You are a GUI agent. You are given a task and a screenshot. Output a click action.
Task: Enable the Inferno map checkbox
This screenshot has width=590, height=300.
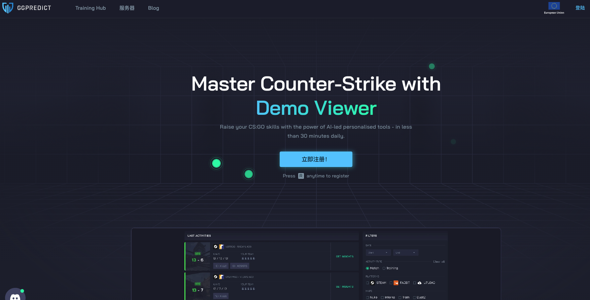point(382,298)
